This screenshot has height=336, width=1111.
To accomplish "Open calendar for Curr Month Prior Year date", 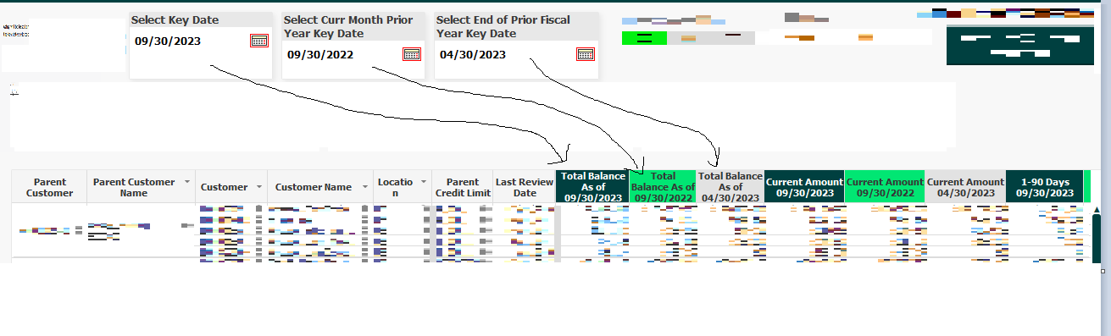I will [412, 54].
